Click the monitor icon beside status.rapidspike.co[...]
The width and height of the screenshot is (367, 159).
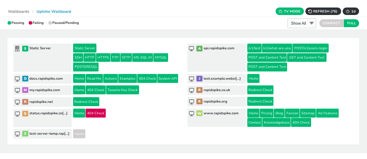[17, 114]
